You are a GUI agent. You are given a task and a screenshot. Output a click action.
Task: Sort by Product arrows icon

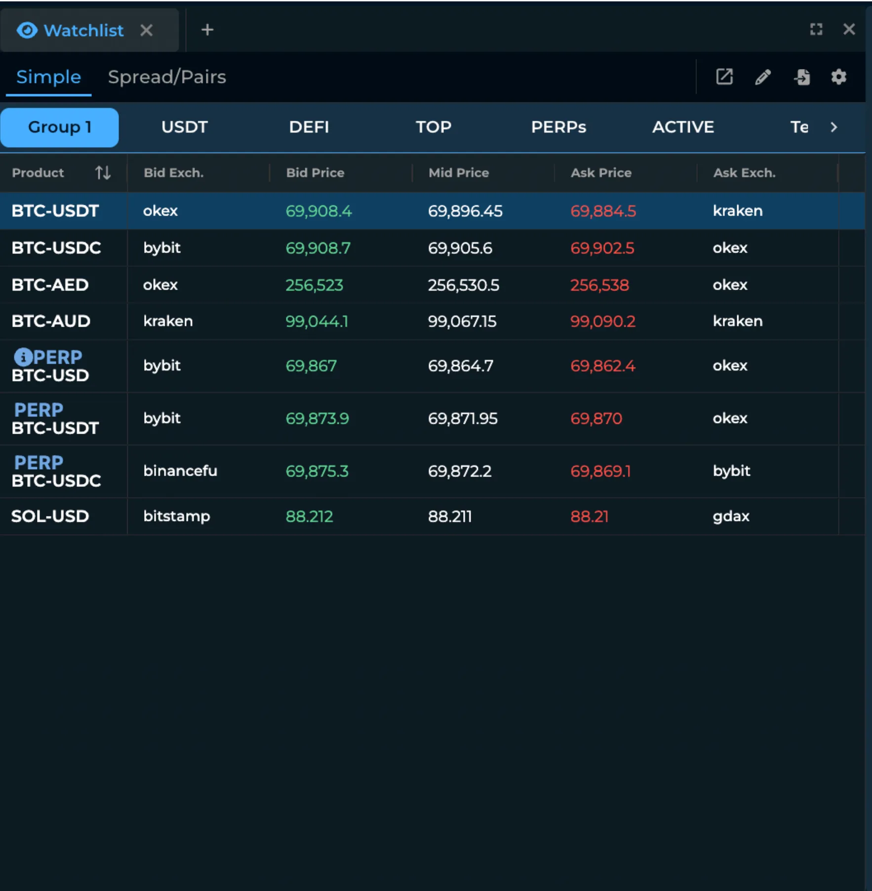[103, 173]
